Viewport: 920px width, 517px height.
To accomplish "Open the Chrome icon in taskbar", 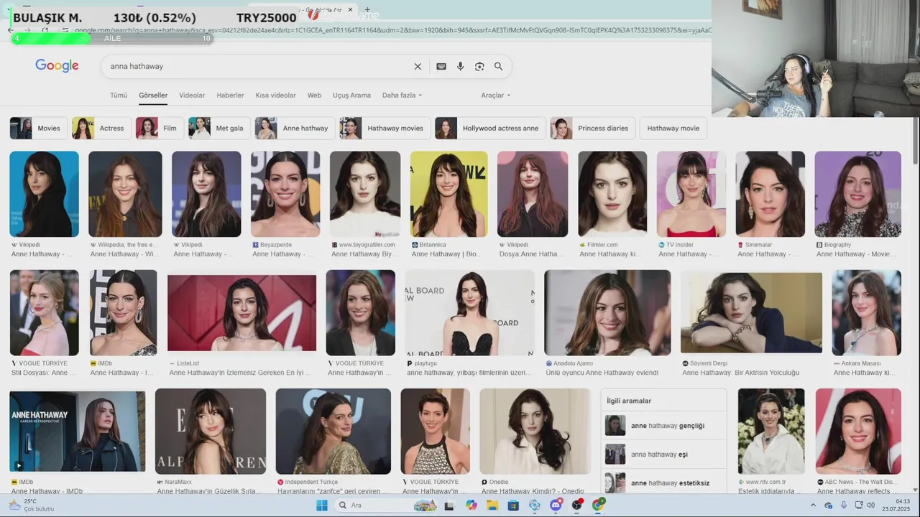I will coord(598,506).
